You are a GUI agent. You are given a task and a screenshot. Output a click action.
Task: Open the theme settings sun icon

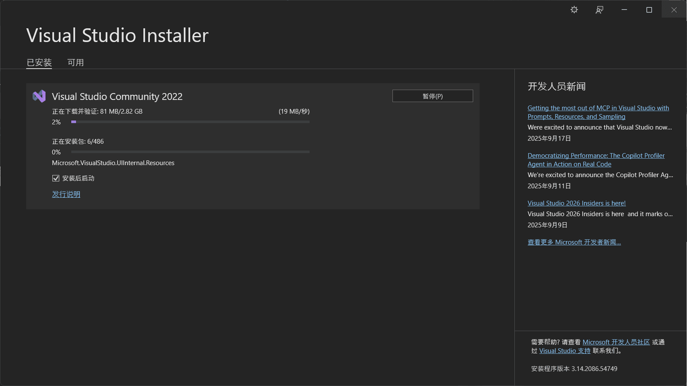point(574,10)
